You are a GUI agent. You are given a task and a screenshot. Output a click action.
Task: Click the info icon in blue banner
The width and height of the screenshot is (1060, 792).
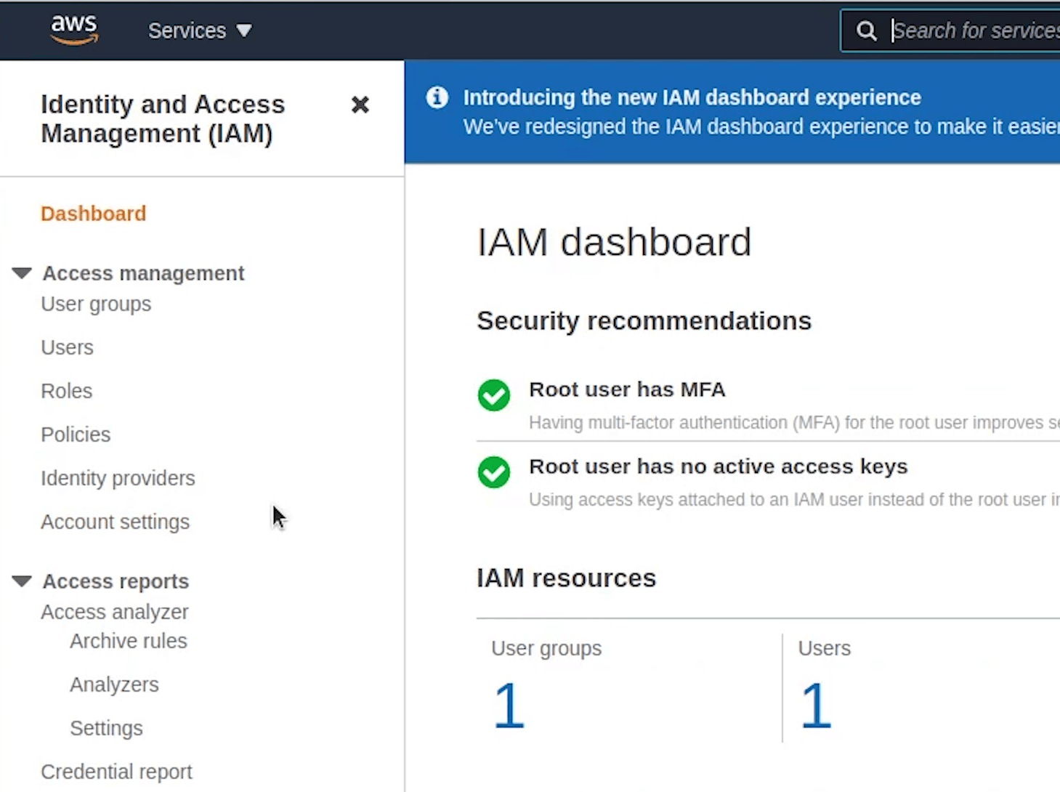(437, 97)
